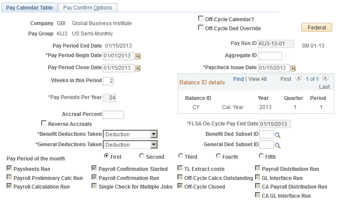
Task: Check the Reverse Accruals checkbox
Action: (44, 123)
